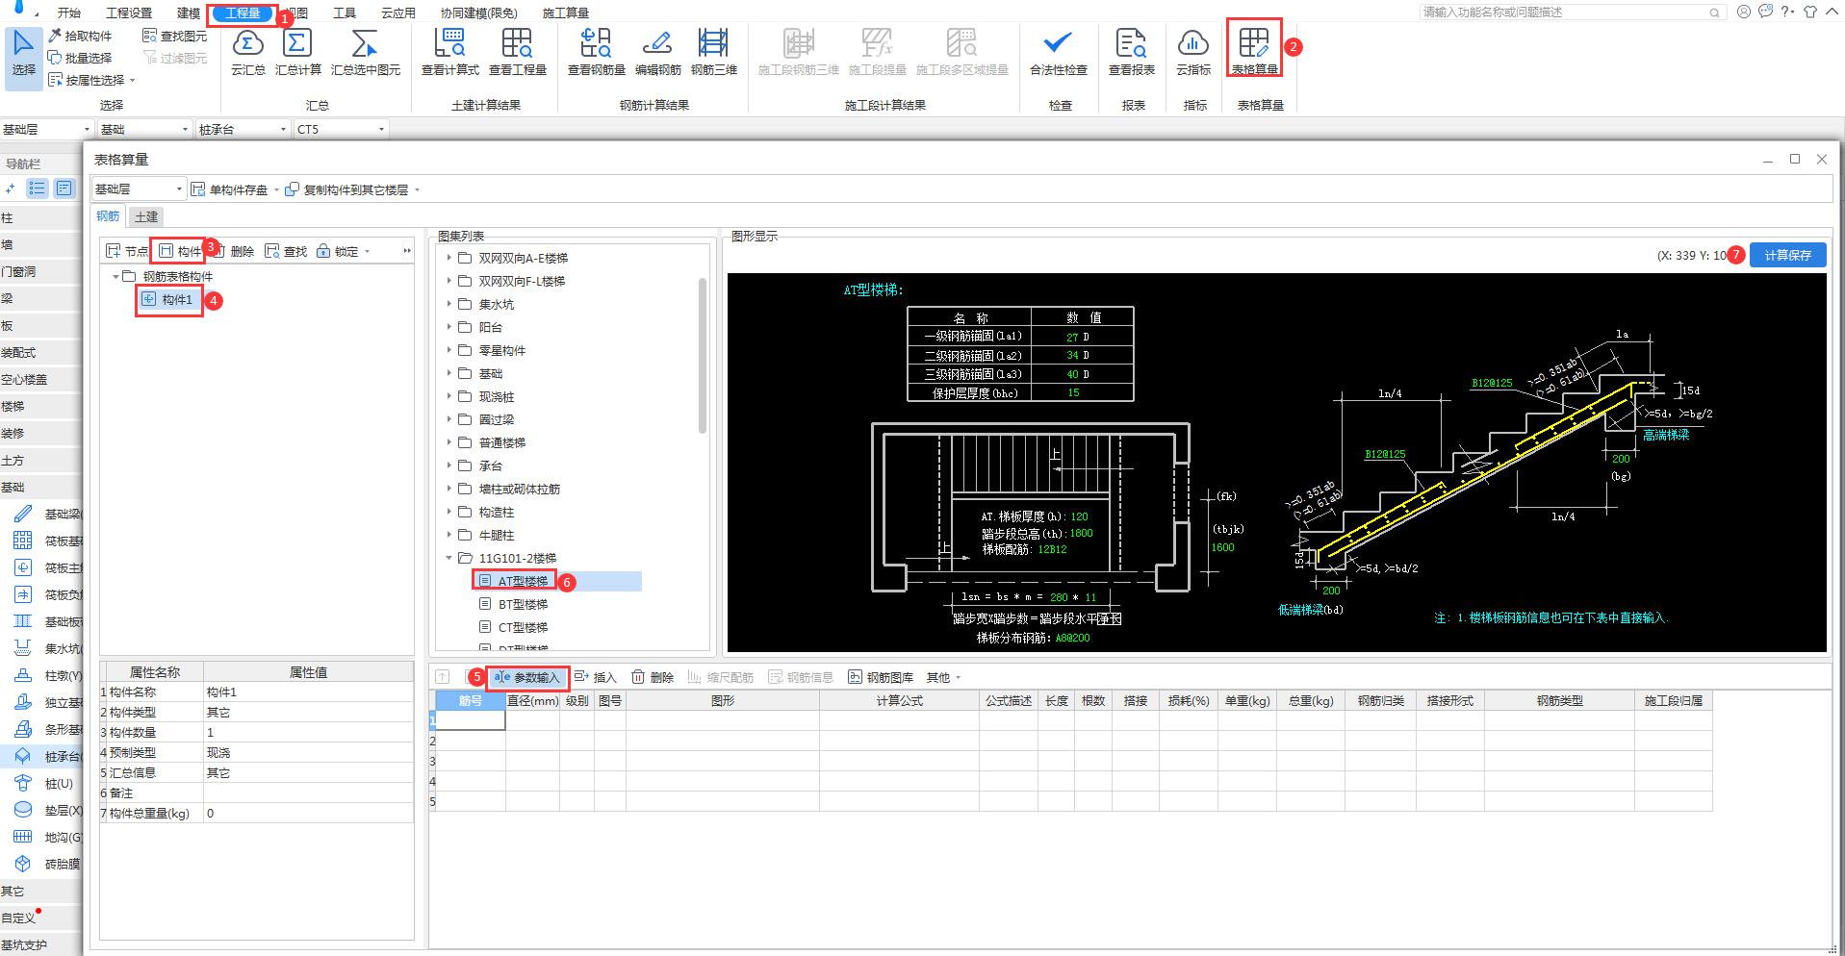
Task: Click first 筋号 cell in rebar table
Action: tap(470, 719)
